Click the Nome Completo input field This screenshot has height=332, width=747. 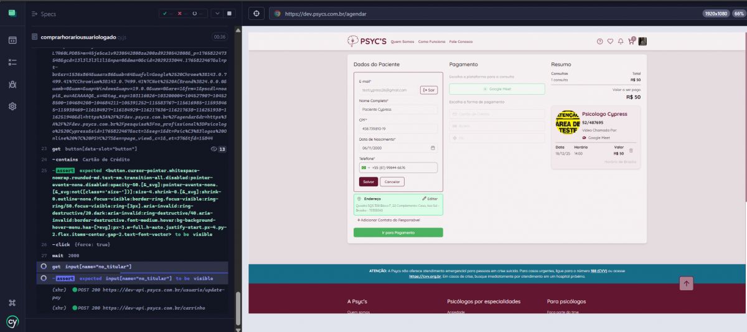(x=398, y=109)
